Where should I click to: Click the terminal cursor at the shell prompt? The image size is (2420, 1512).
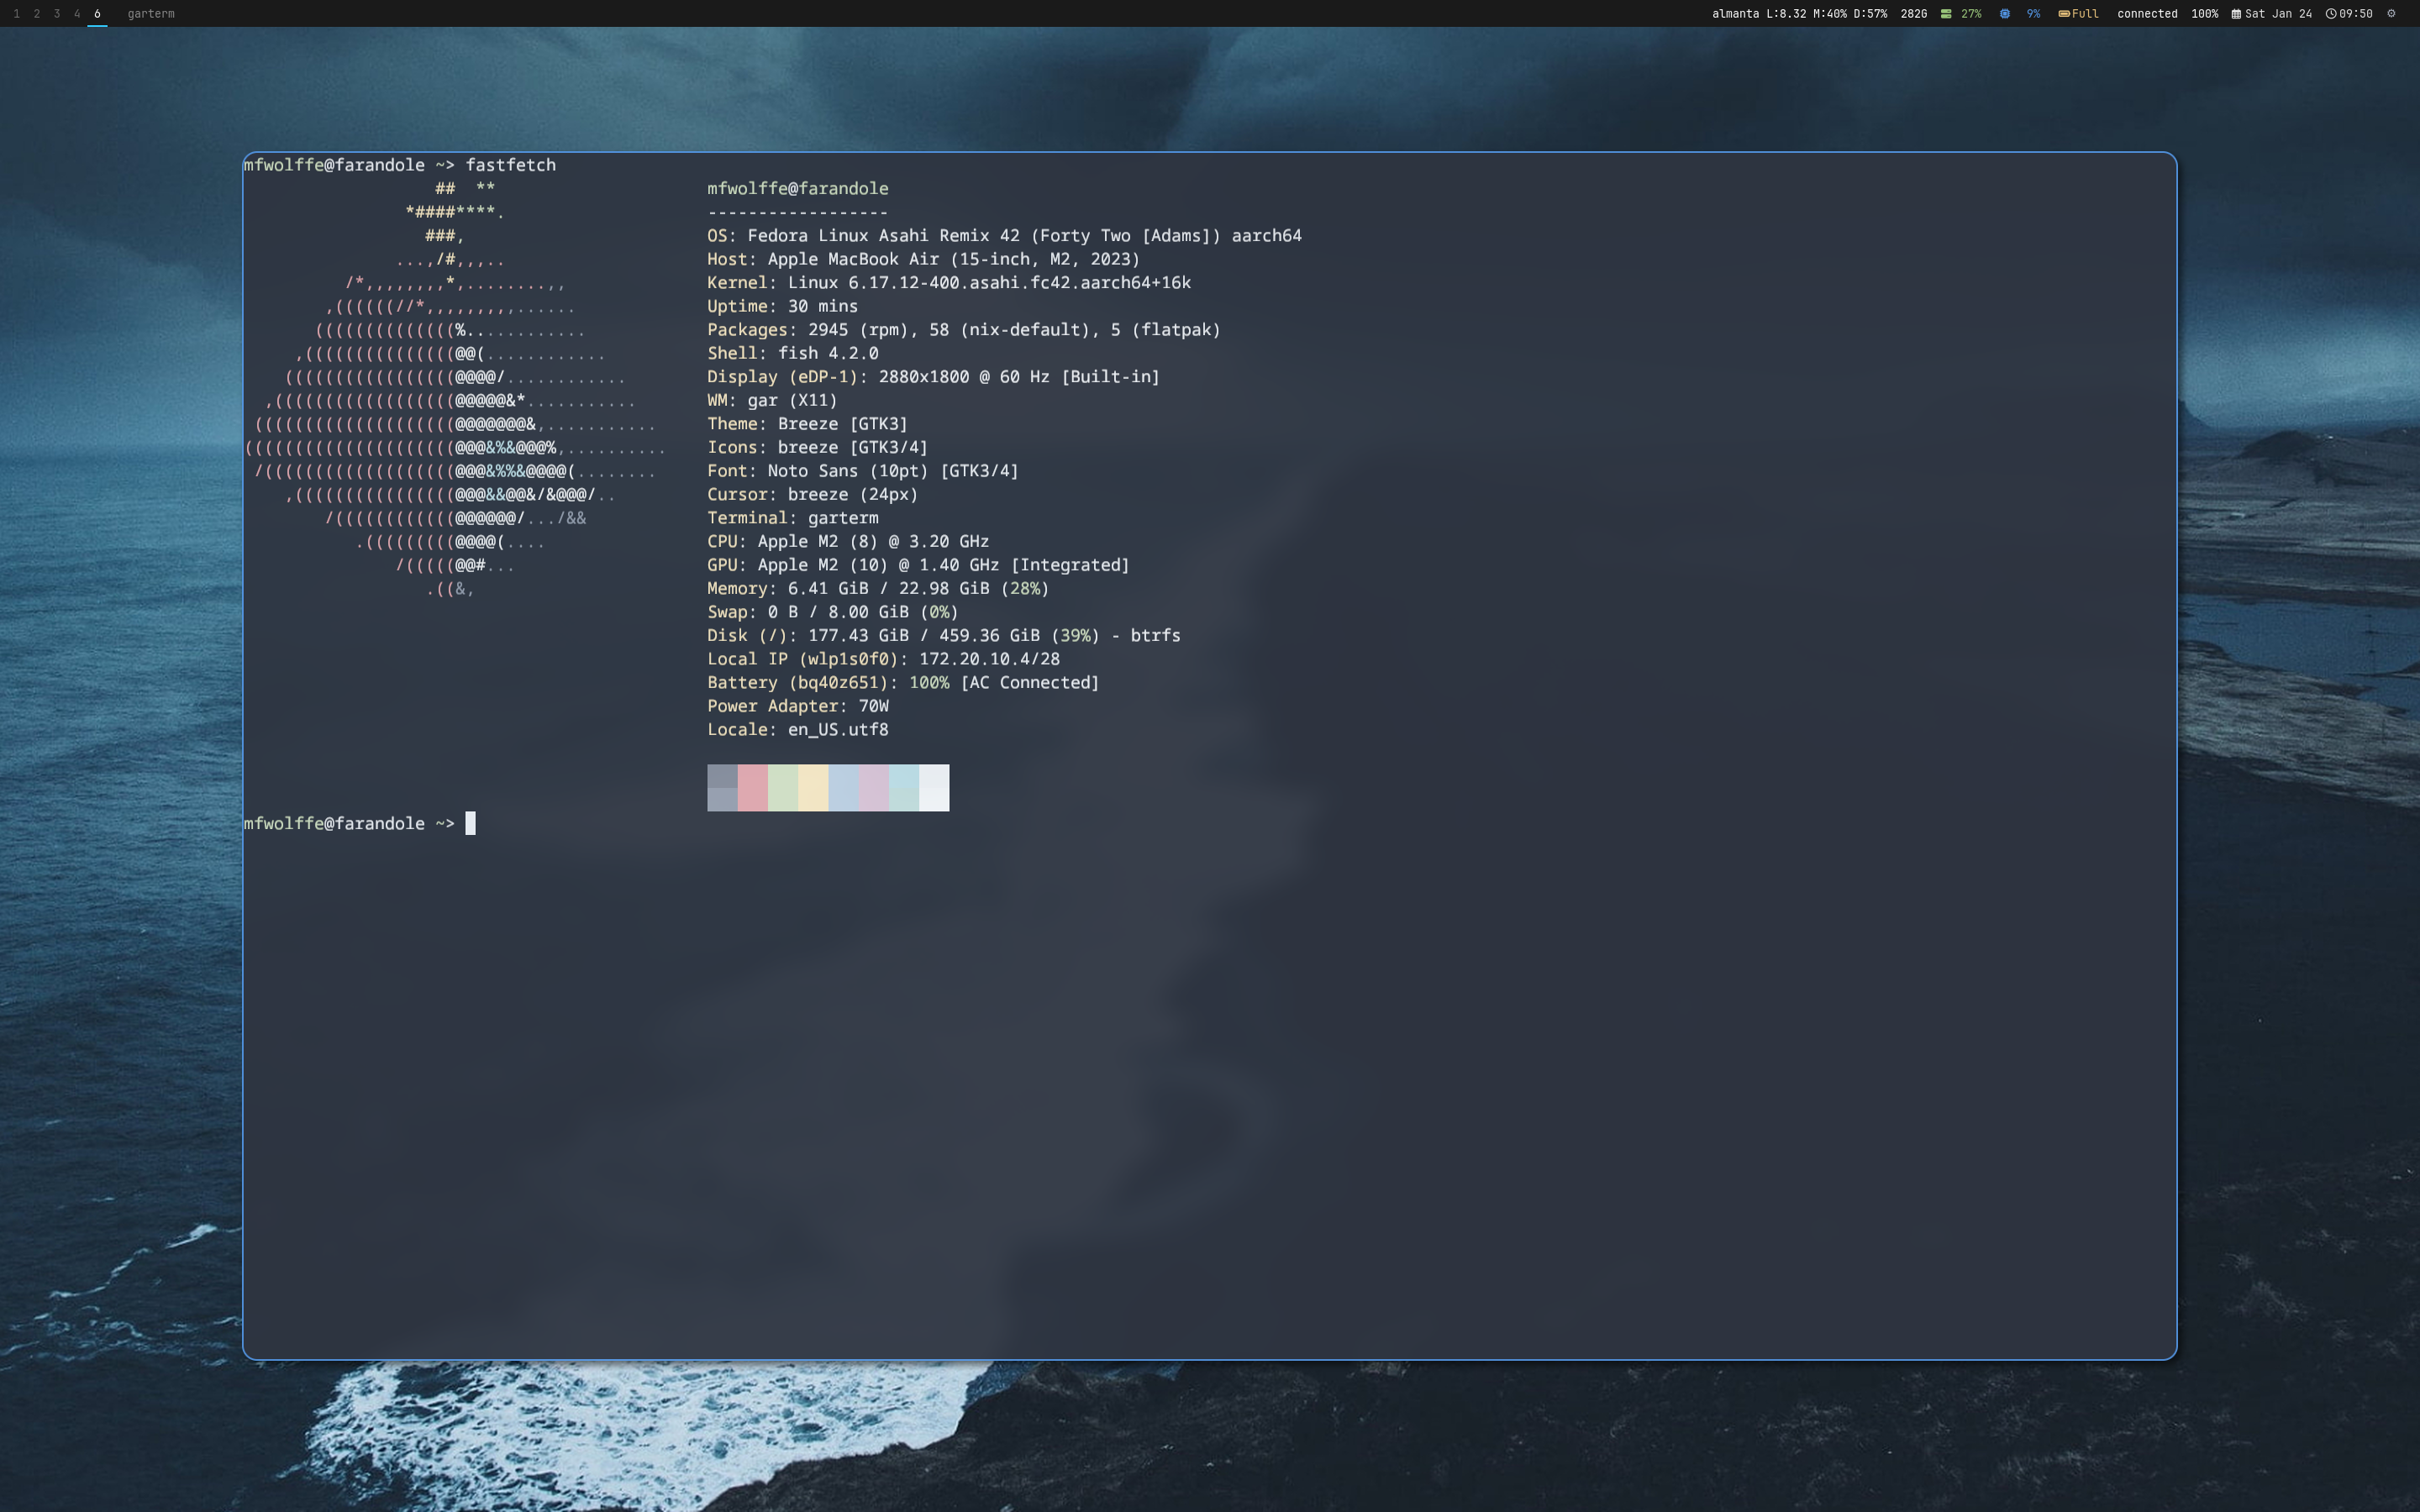click(472, 823)
